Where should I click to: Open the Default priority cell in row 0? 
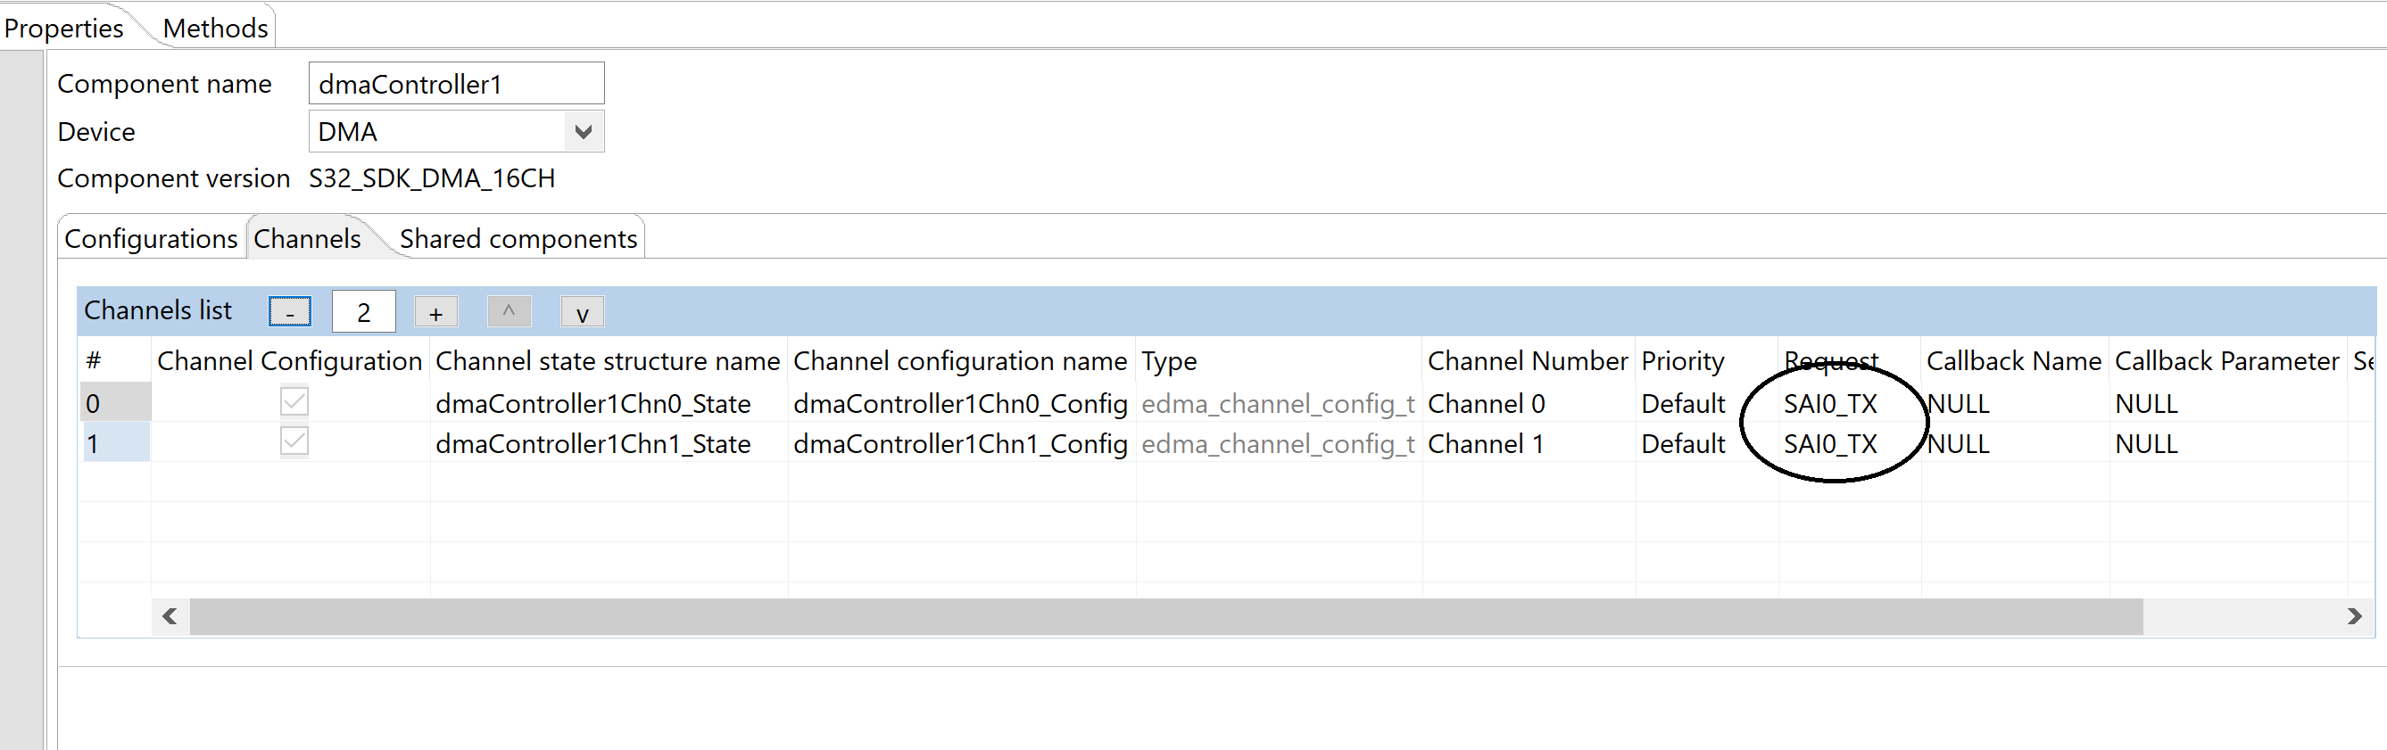(x=1682, y=404)
